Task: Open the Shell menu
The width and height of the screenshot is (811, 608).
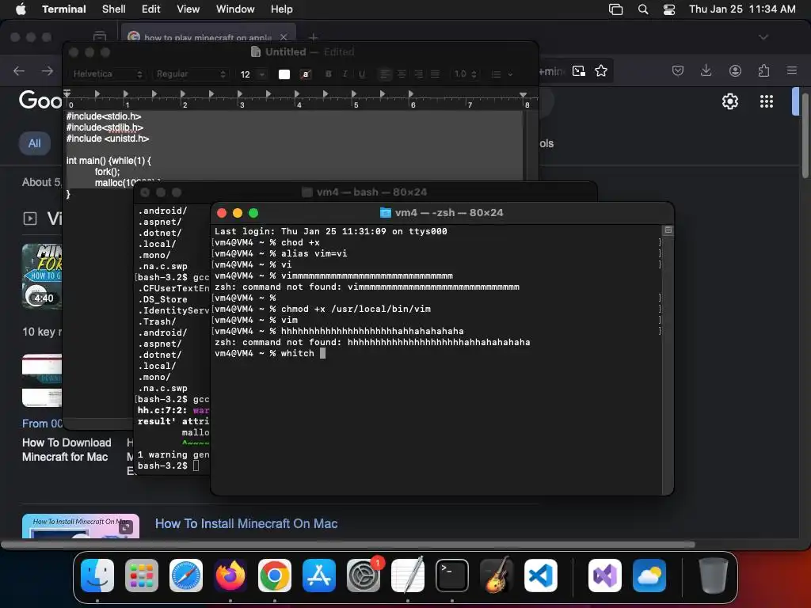Action: pyautogui.click(x=113, y=9)
